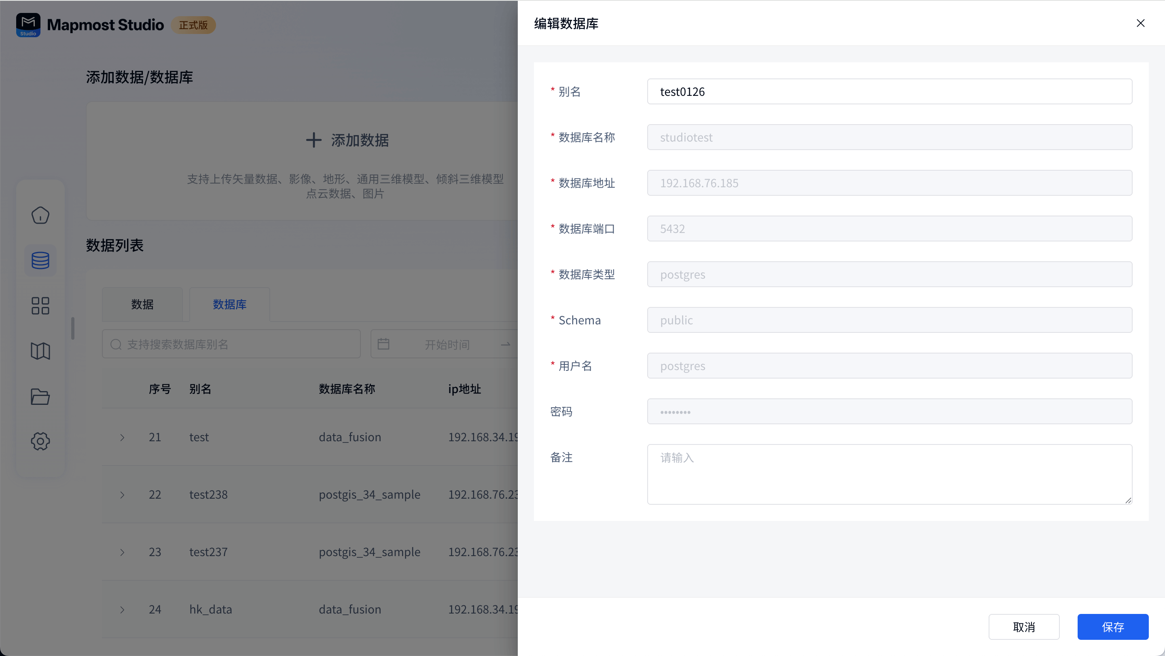Expand row 21 test

(122, 437)
